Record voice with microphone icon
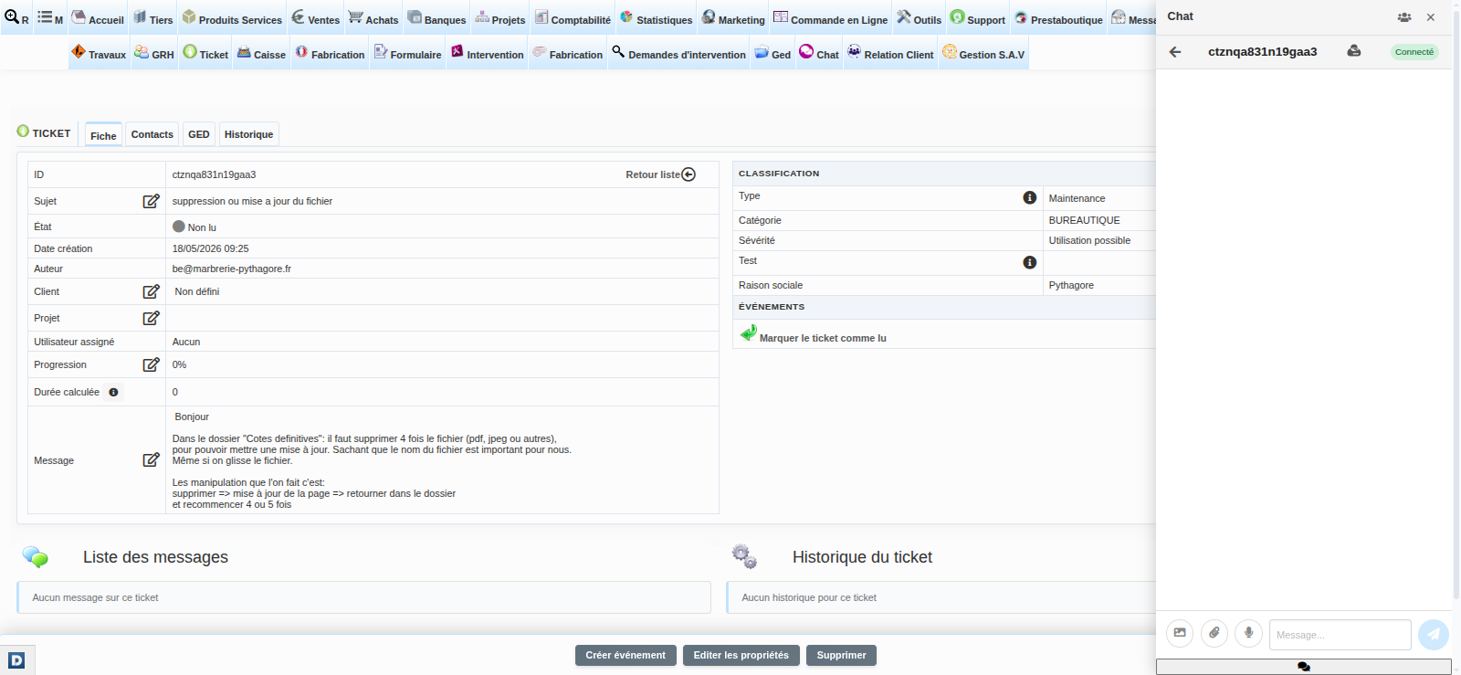The width and height of the screenshot is (1461, 675). [x=1248, y=633]
